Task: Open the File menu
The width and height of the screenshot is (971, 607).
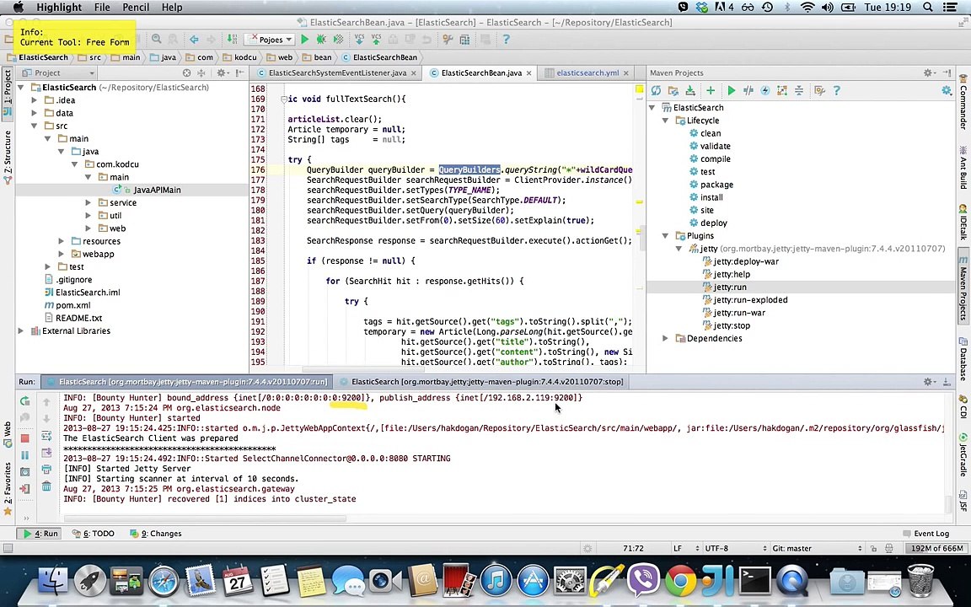Action: [102, 8]
